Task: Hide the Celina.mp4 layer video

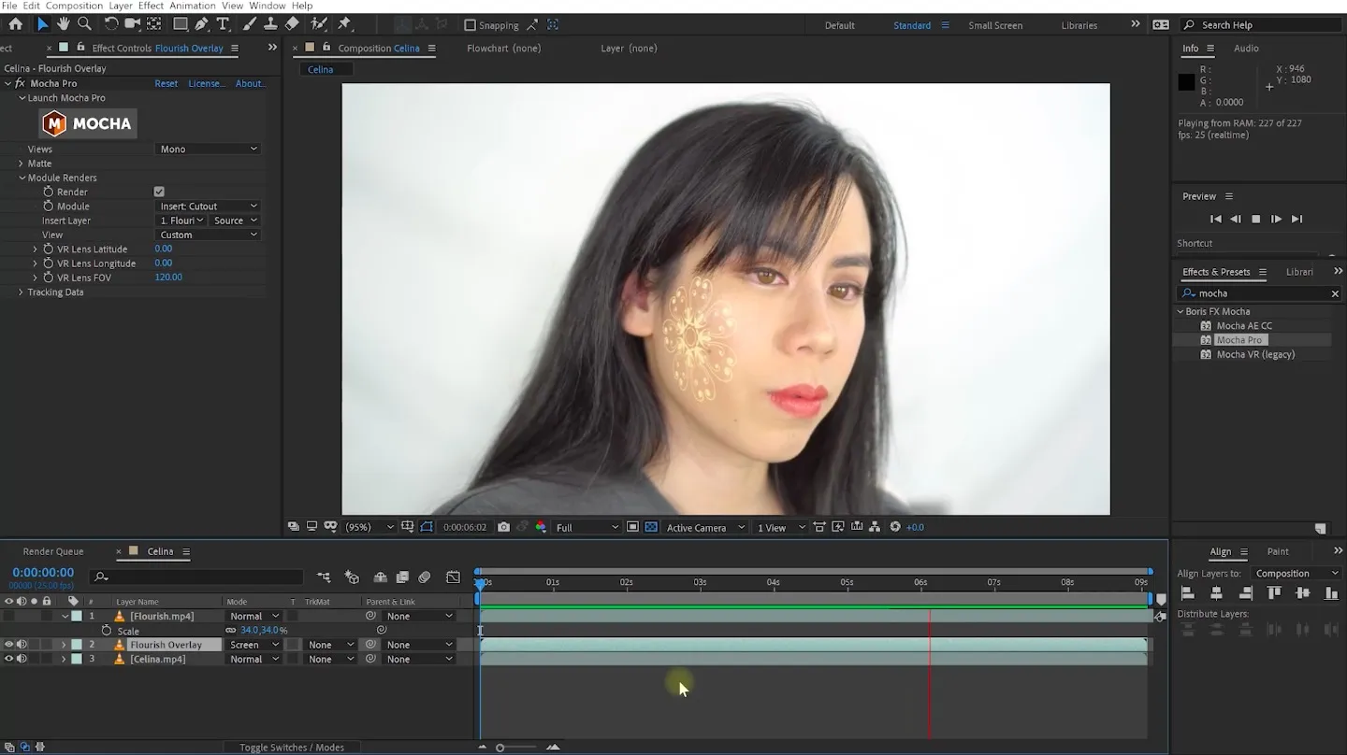Action: pyautogui.click(x=8, y=659)
